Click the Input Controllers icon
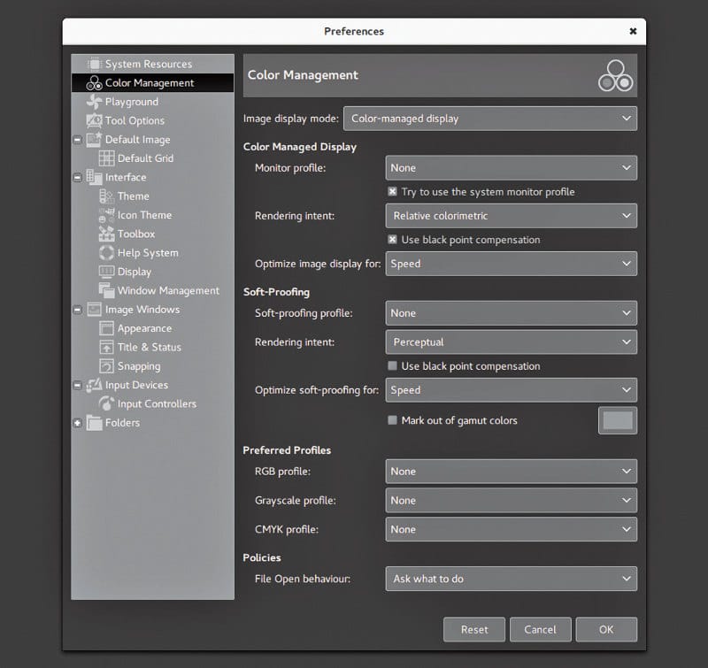 click(106, 404)
